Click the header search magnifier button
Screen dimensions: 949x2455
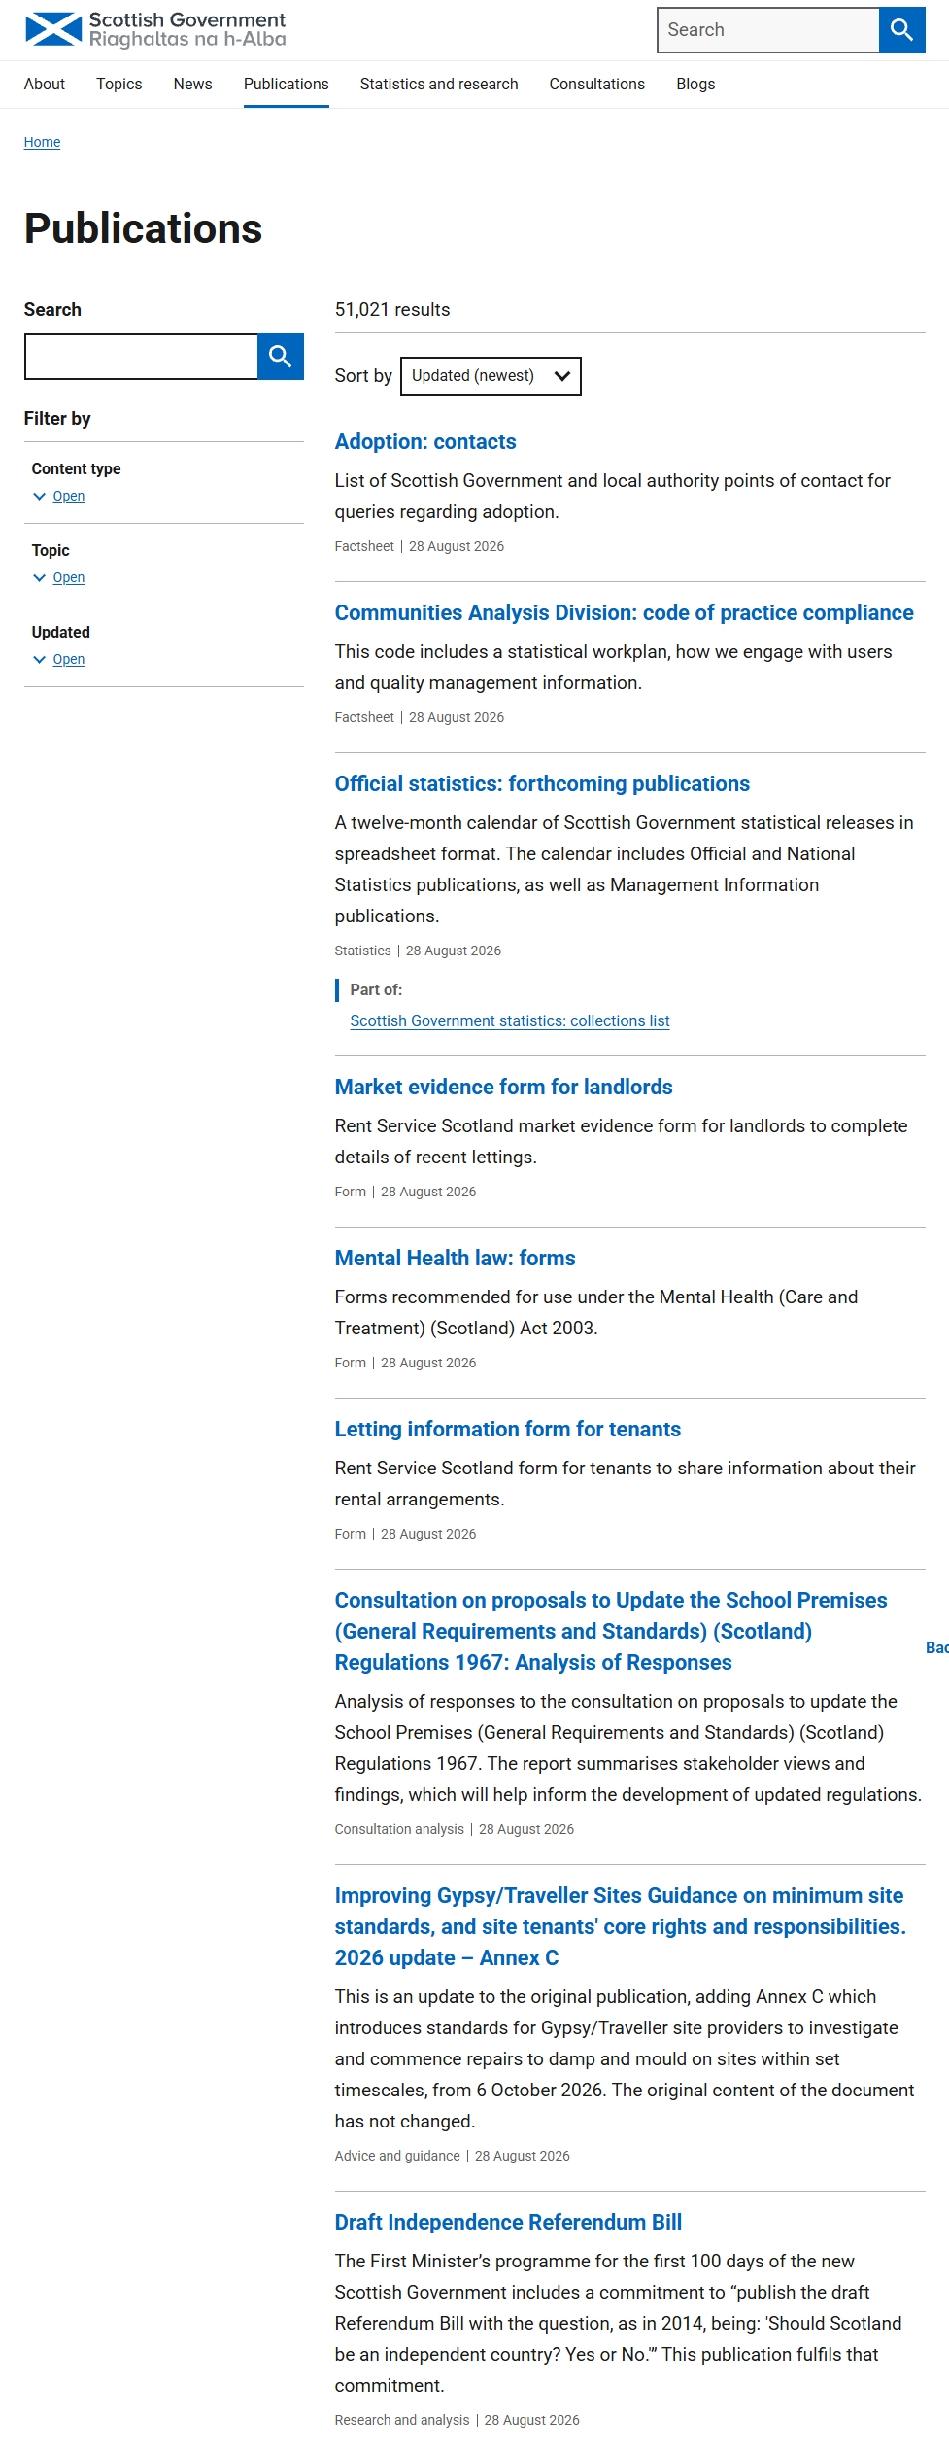[902, 30]
